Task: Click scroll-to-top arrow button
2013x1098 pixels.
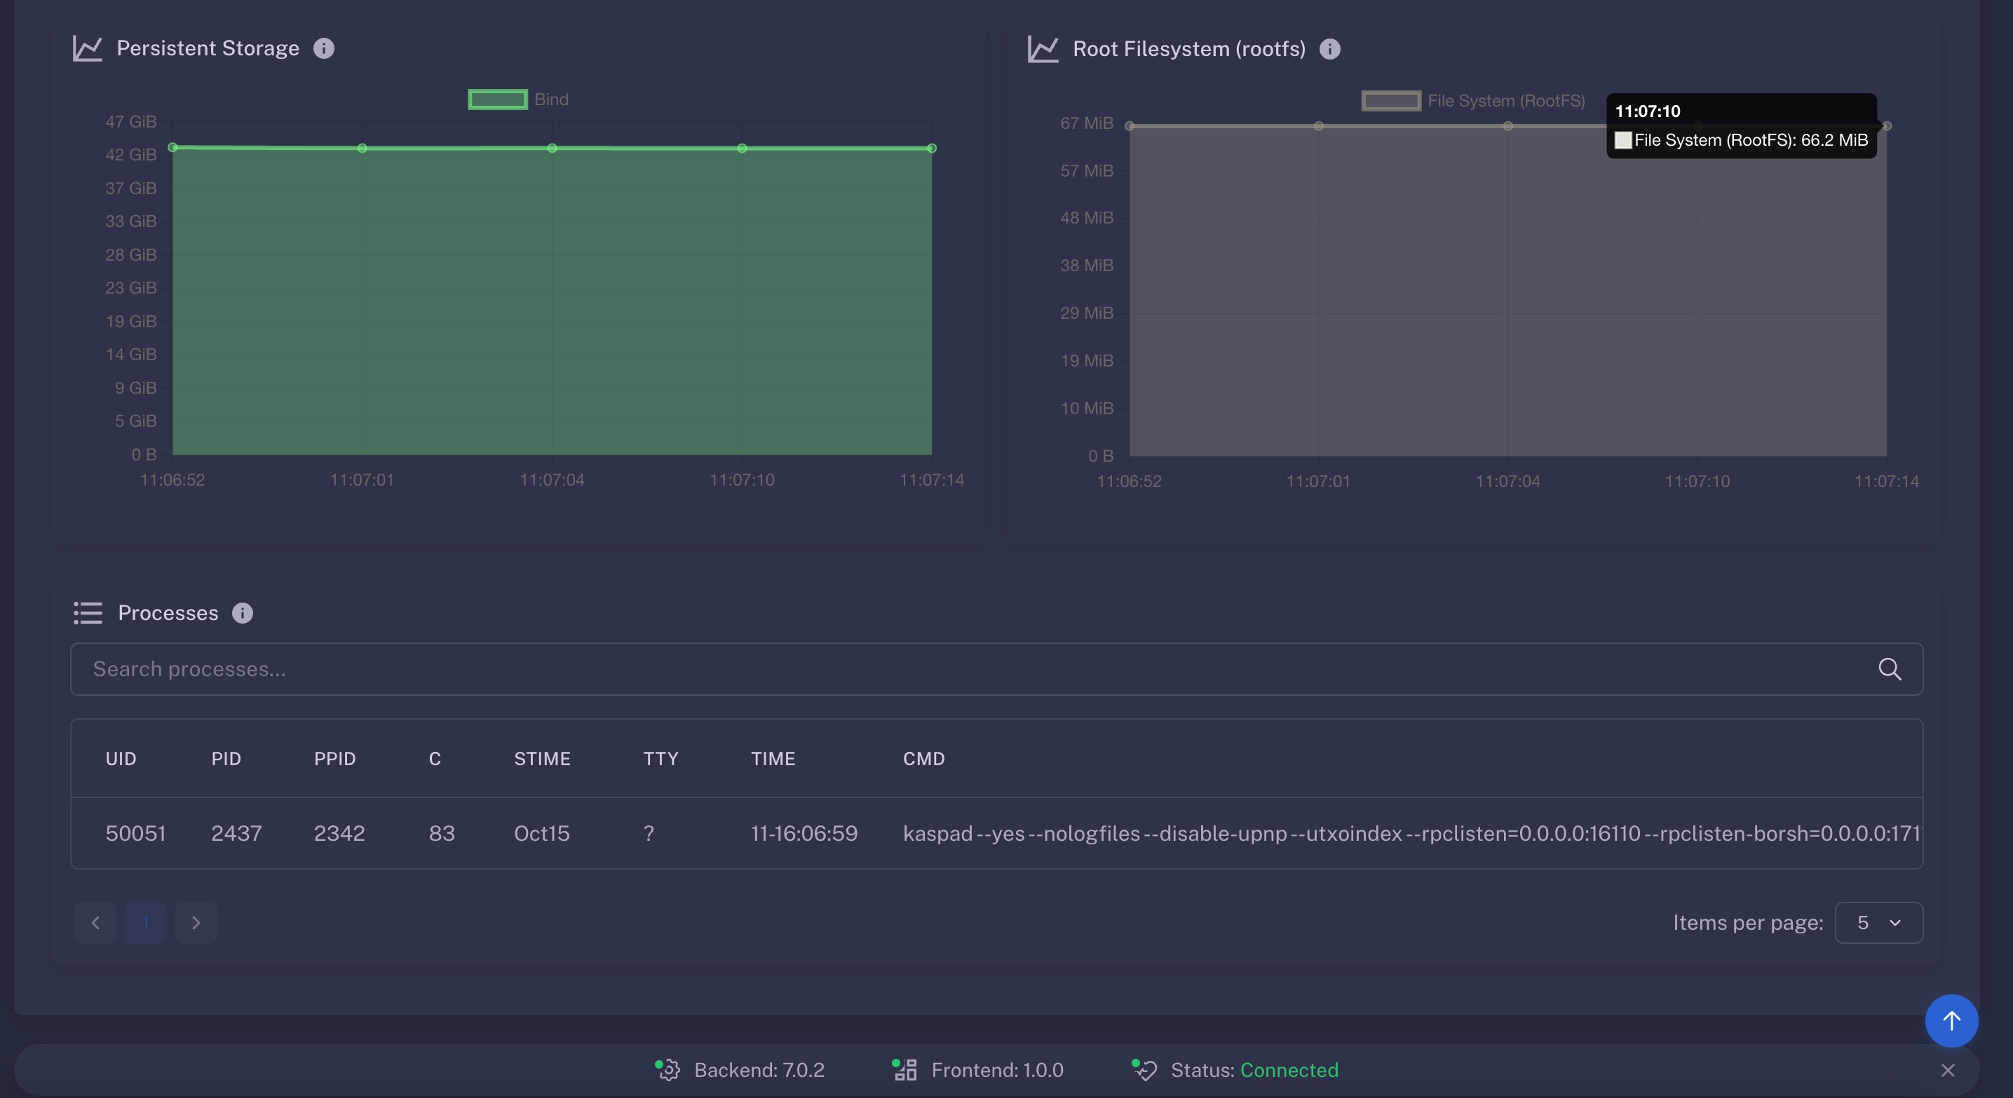Action: [1951, 1021]
